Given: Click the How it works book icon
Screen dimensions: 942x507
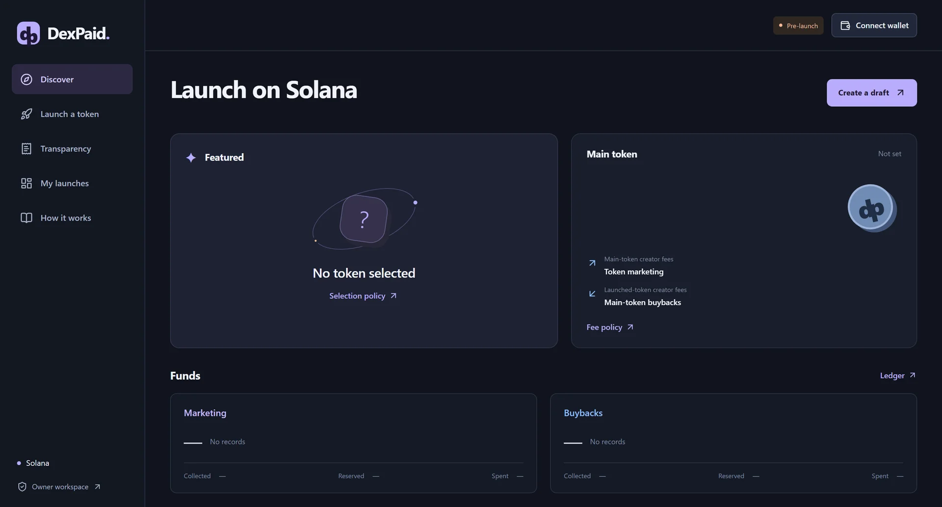Looking at the screenshot, I should [26, 218].
